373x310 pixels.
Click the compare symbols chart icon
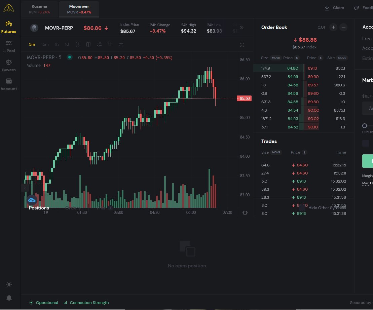coord(88,44)
